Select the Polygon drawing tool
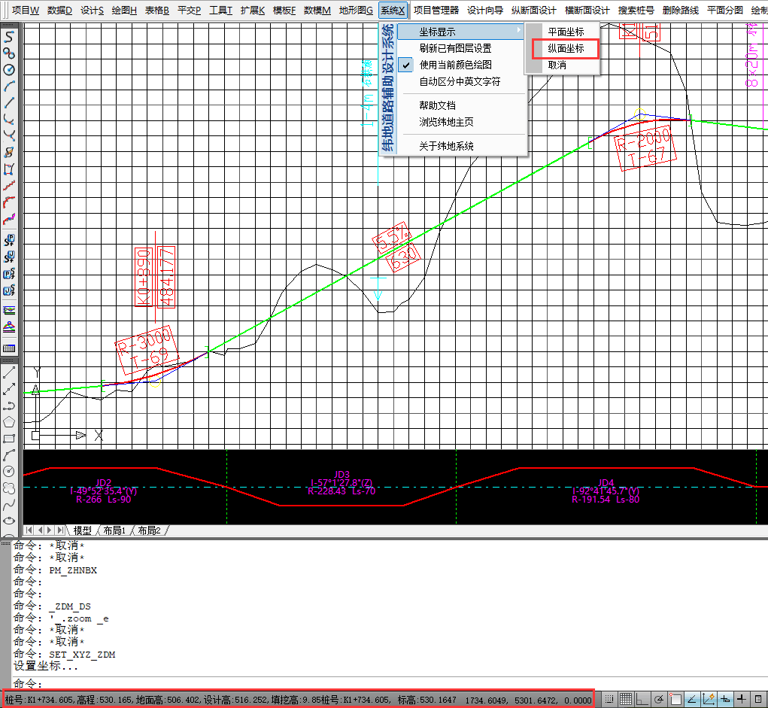The width and height of the screenshot is (768, 708). (x=10, y=422)
